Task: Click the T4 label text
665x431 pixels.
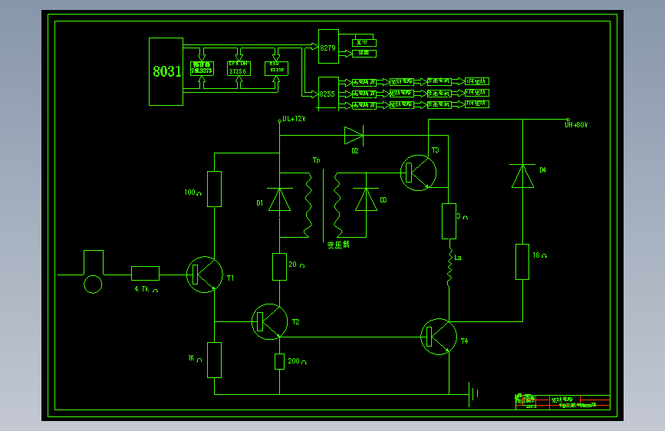Action: click(464, 341)
